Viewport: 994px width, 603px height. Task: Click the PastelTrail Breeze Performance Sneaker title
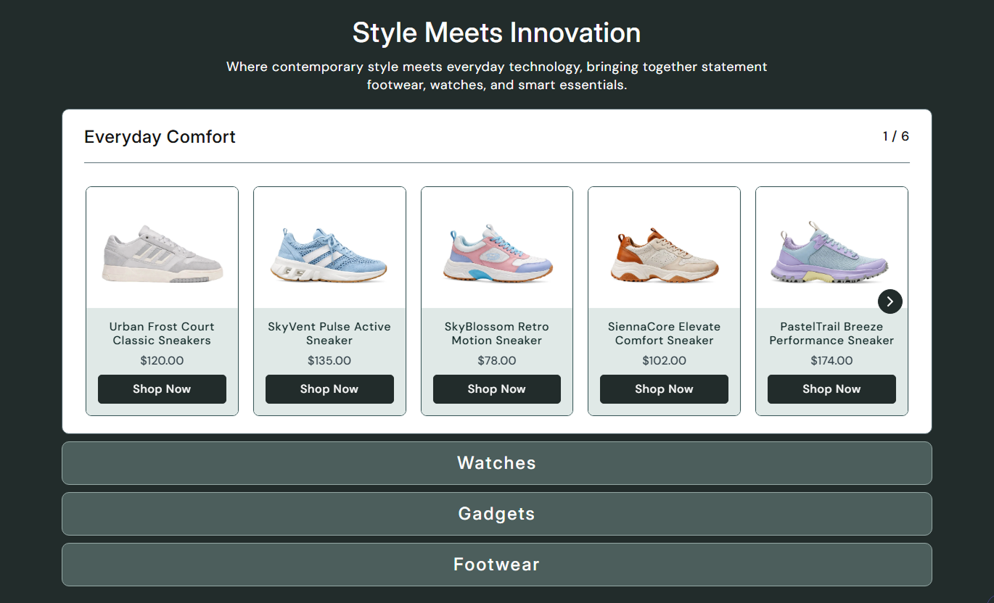[831, 333]
